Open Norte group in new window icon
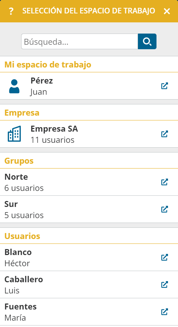This screenshot has width=178, height=327. [x=165, y=182]
